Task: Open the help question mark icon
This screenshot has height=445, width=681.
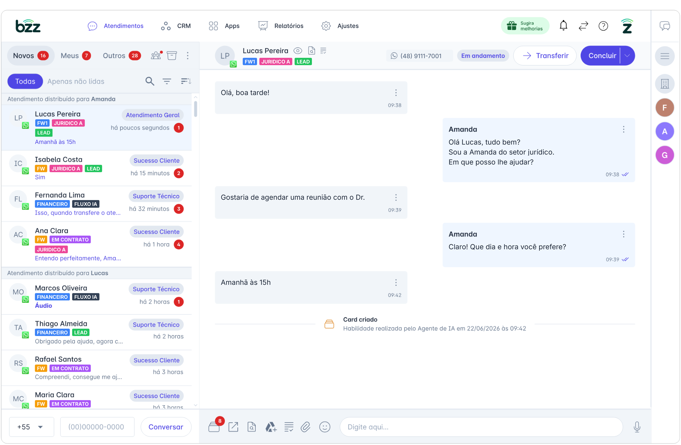Action: (x=603, y=26)
